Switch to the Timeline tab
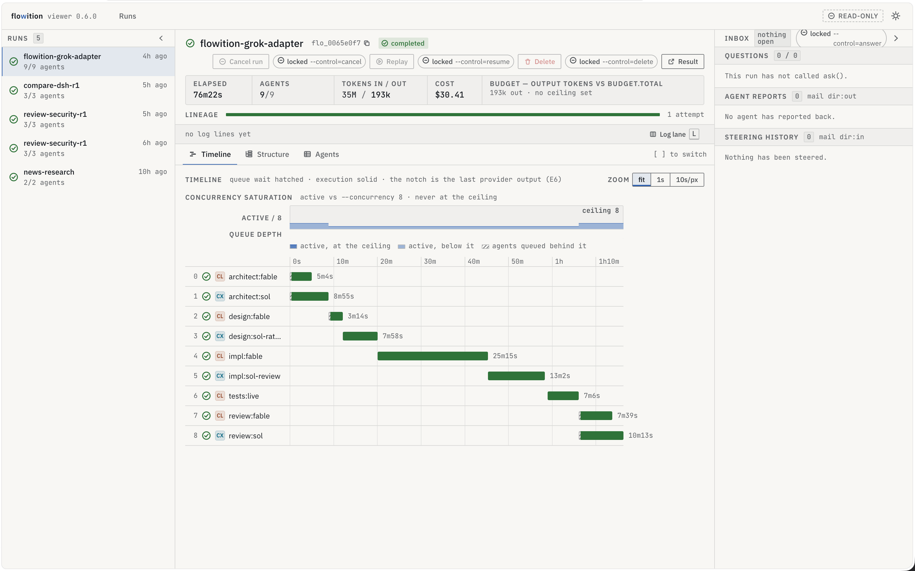 point(210,154)
